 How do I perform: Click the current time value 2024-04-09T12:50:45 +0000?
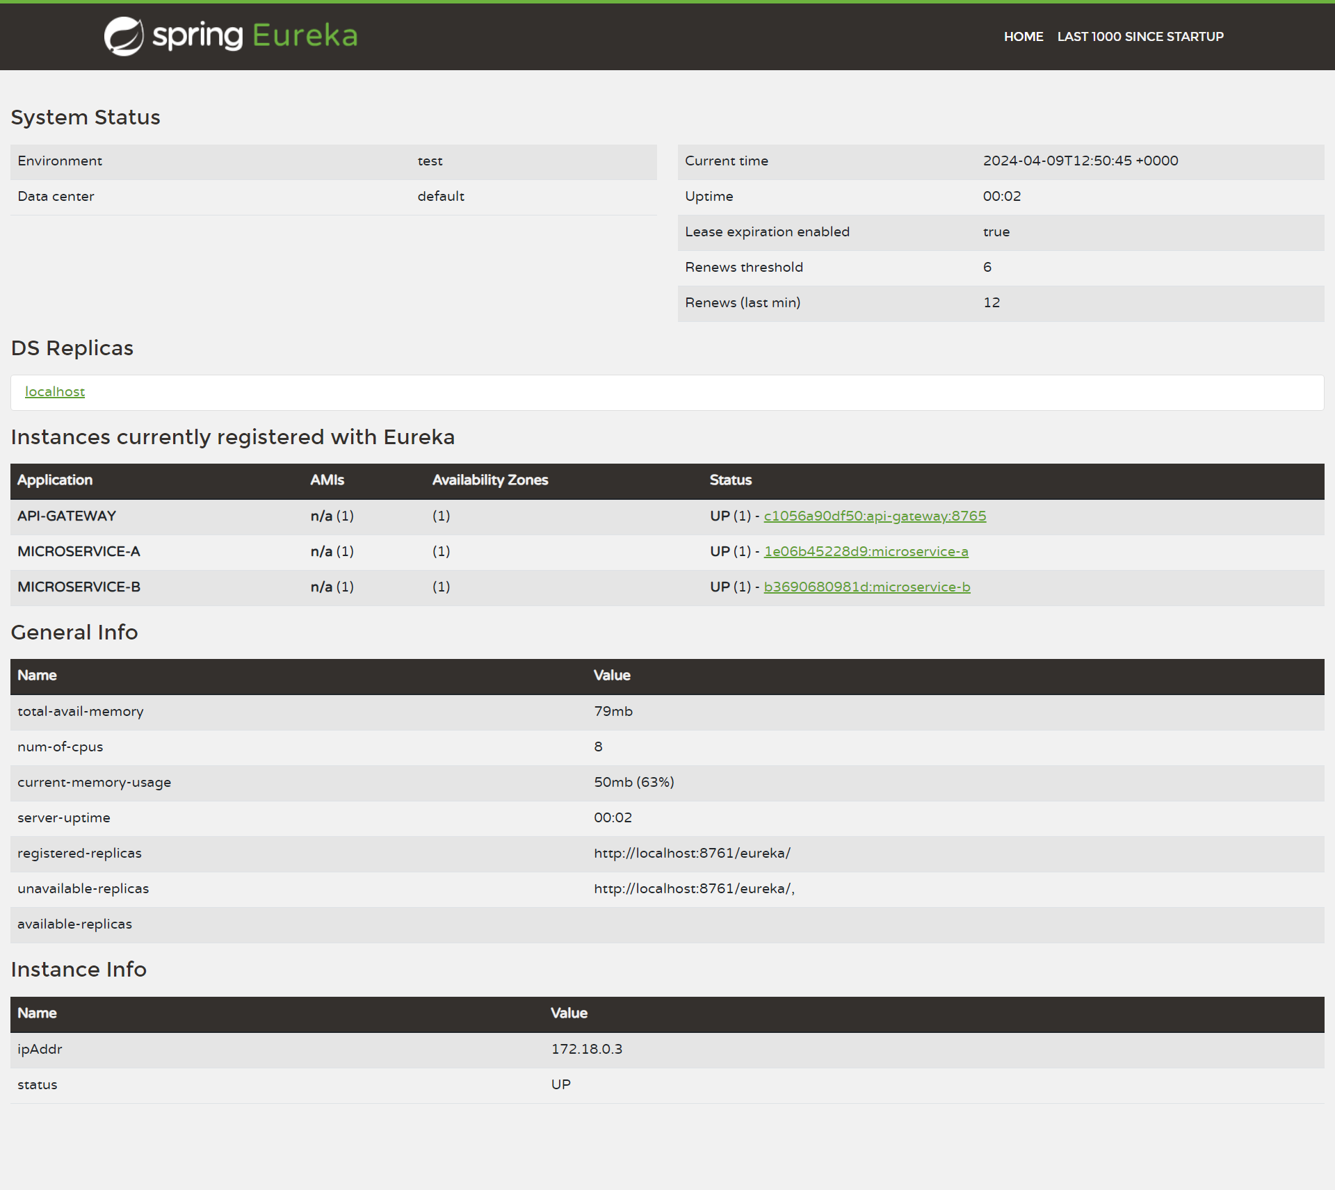[x=1081, y=161]
